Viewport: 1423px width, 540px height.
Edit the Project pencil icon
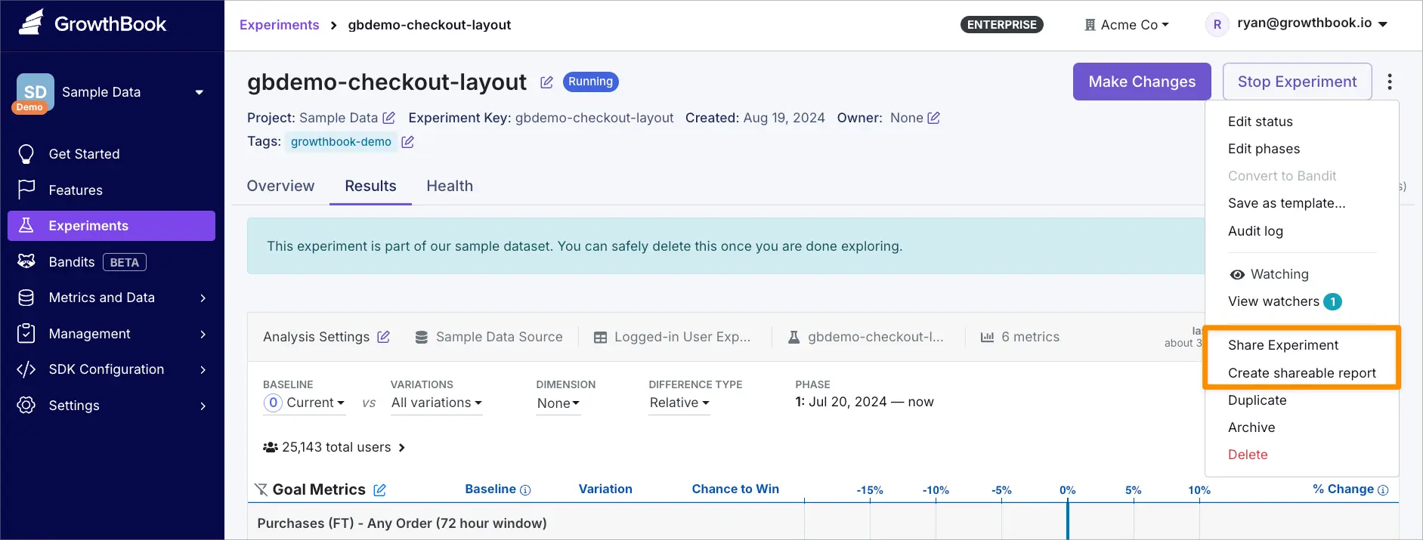[x=388, y=118]
